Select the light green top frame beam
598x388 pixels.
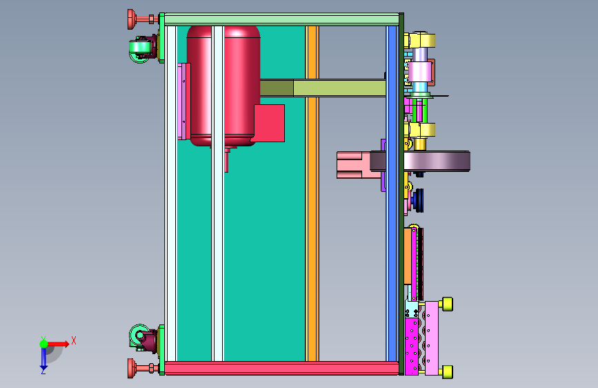[x=281, y=19]
